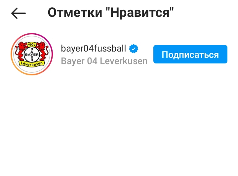This screenshot has width=238, height=176.
Task: Open the bayer04fussball username link
Action: tap(94, 49)
